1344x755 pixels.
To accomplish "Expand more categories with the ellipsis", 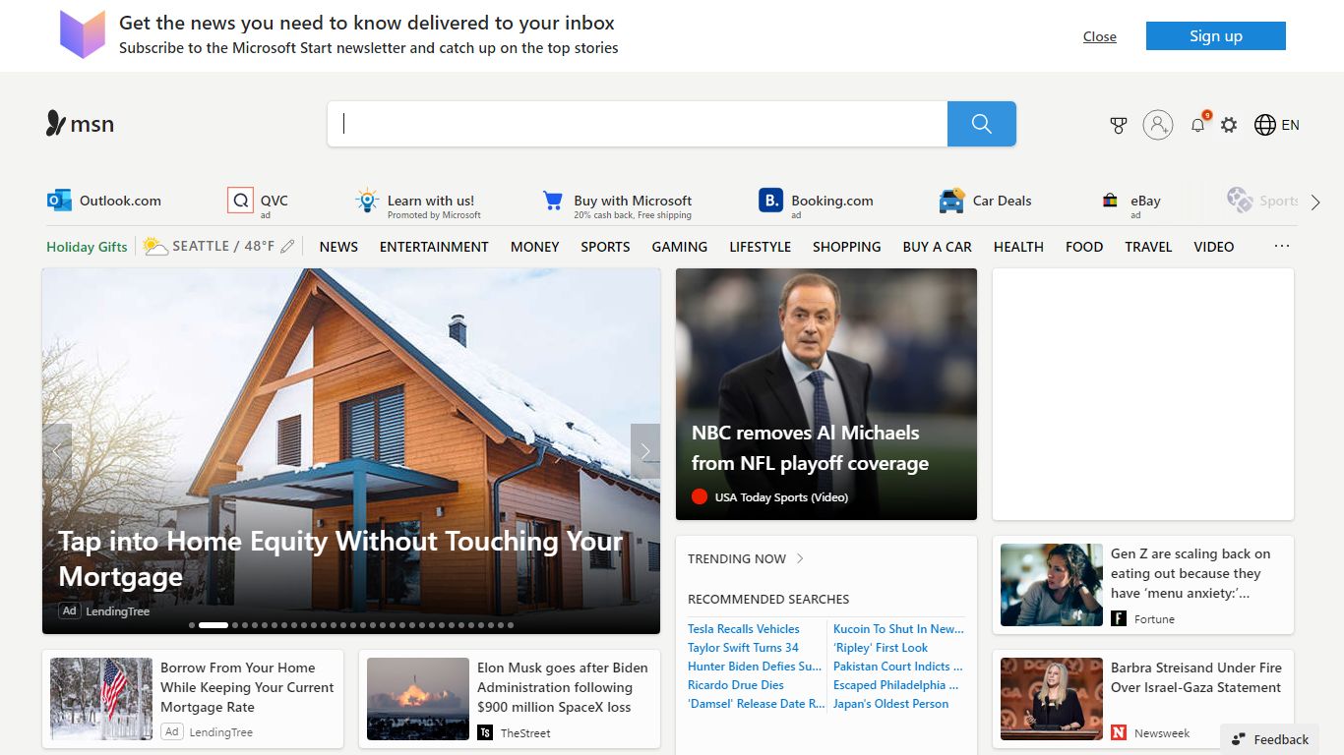I will [1281, 246].
